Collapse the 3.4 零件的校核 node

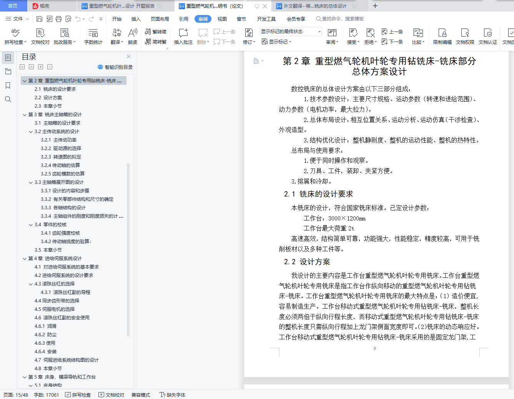[x=31, y=225]
